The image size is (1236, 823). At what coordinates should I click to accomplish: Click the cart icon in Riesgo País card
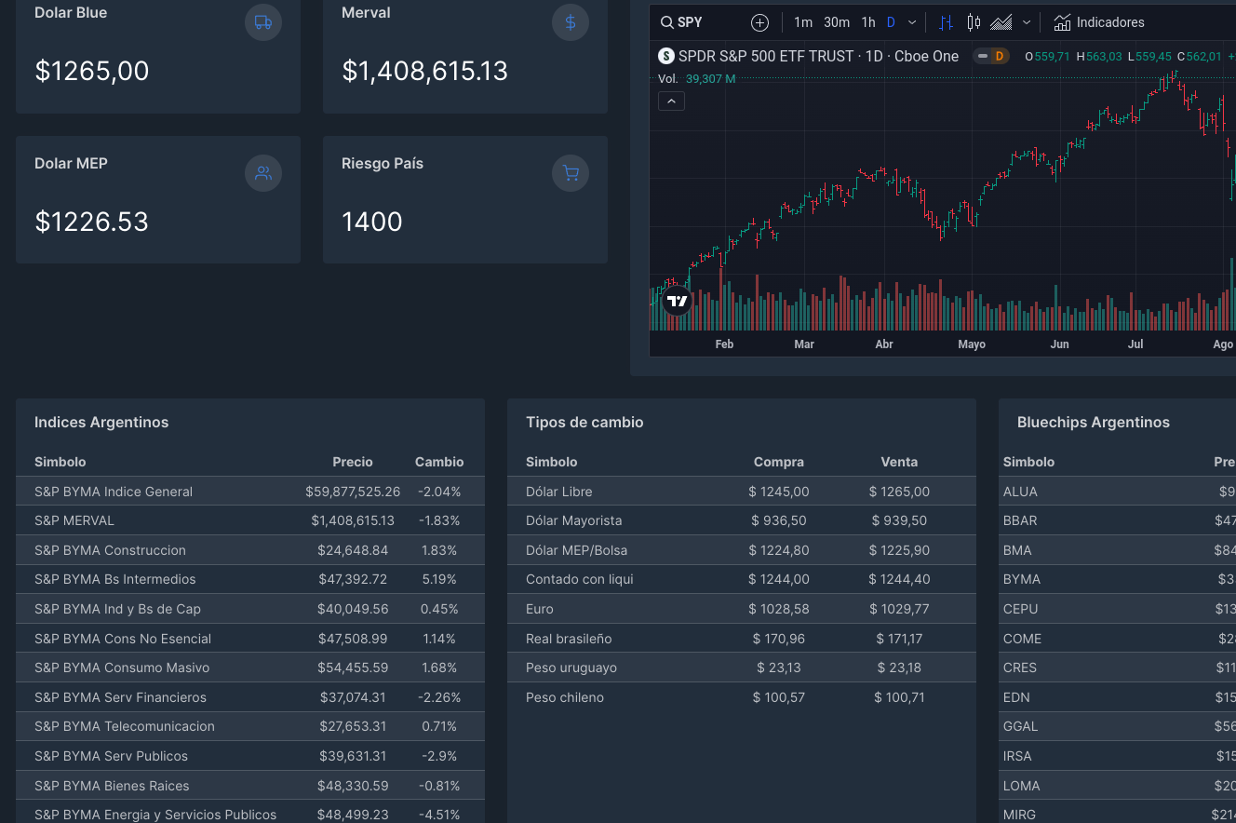571,173
